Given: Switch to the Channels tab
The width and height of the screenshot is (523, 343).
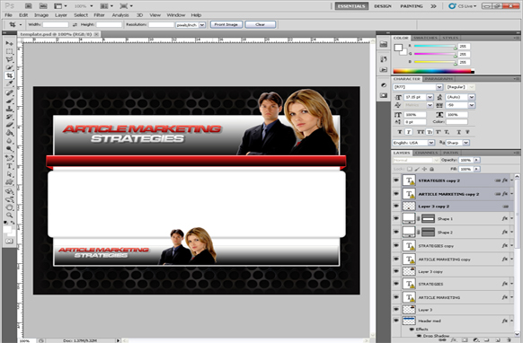Looking at the screenshot, I should (x=427, y=153).
